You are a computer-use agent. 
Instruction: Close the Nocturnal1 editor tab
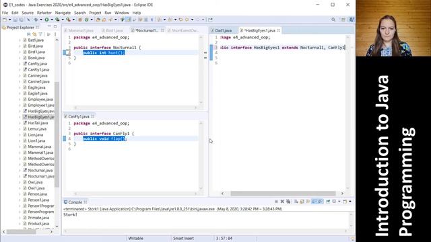[x=162, y=30]
